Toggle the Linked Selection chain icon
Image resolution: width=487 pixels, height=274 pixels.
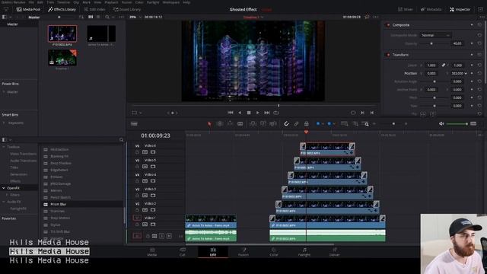(296, 123)
